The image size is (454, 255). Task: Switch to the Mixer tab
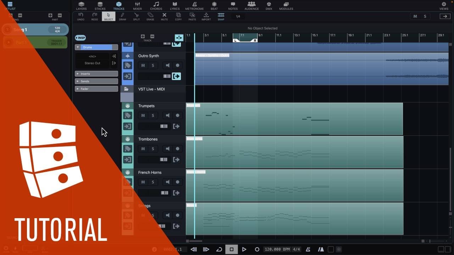137,6
